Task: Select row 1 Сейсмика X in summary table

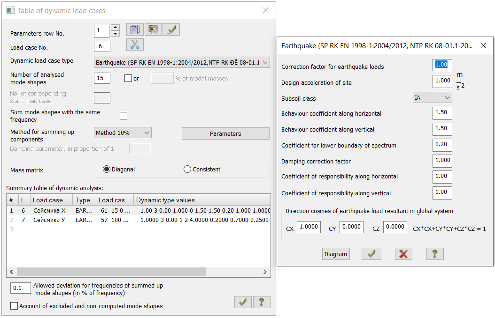Action: pos(49,211)
